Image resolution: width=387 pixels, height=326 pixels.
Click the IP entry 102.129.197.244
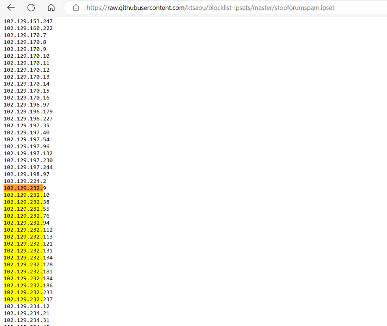[x=28, y=167]
